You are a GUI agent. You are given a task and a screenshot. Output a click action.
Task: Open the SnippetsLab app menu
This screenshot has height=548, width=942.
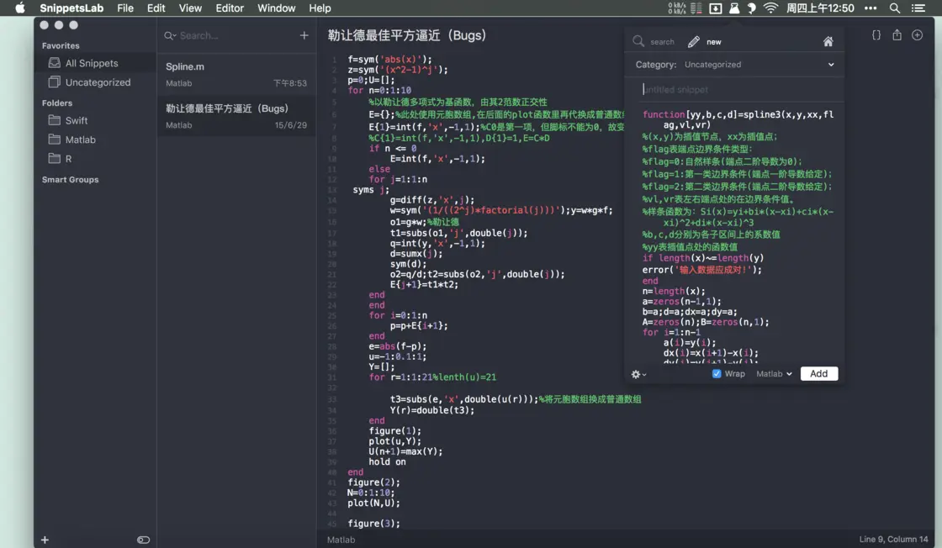coord(71,8)
